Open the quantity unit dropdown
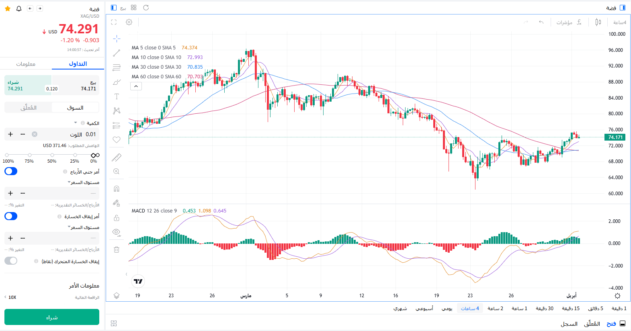Image resolution: width=631 pixels, height=331 pixels. [x=76, y=123]
